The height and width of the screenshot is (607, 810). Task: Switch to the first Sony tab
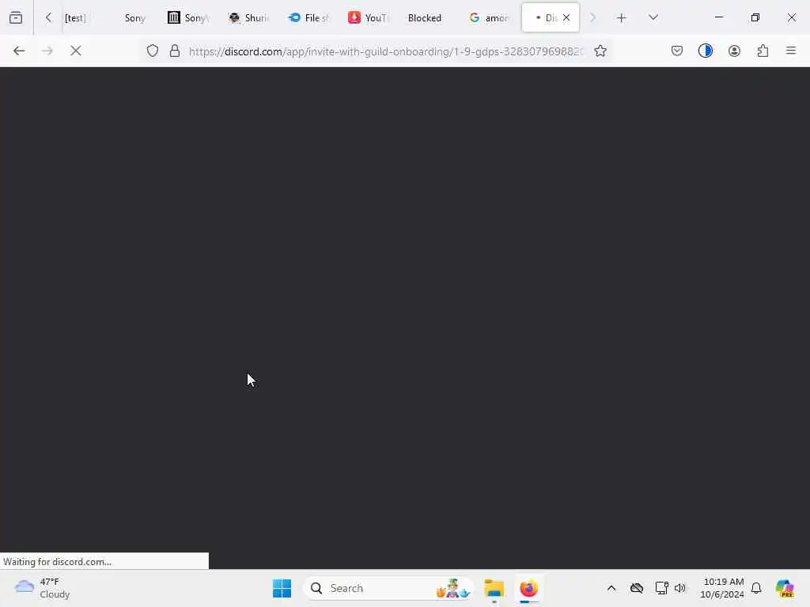tap(135, 18)
